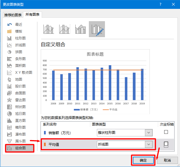
Task: Expand chart type dropdown for 平均值
Action: pos(149,144)
